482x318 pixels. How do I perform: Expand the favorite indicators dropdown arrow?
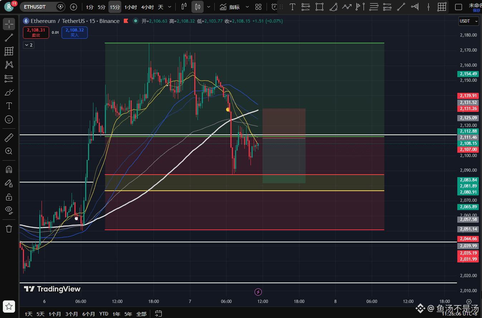point(247,7)
